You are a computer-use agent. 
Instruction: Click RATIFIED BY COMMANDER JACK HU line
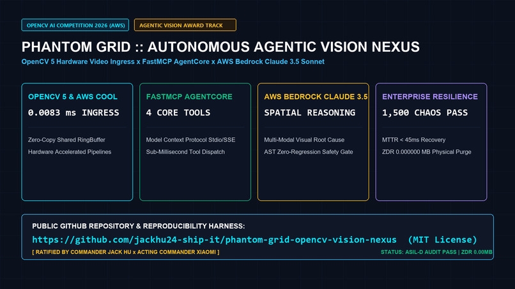pos(126,252)
